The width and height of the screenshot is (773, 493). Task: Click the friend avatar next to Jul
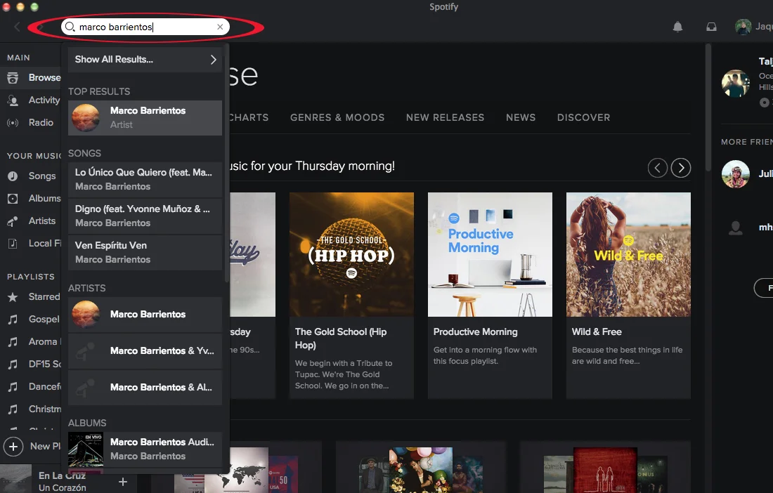point(735,174)
